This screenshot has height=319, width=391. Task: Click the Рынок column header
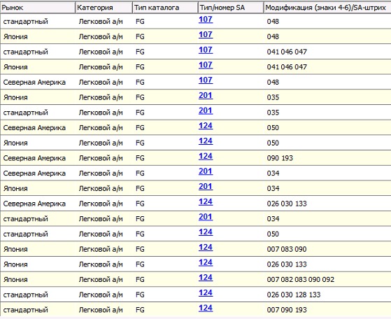(38, 8)
